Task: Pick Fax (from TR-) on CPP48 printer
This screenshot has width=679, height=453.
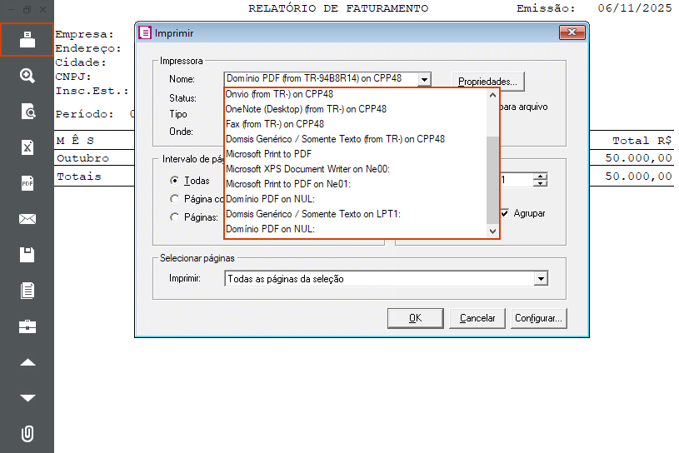Action: click(x=274, y=123)
